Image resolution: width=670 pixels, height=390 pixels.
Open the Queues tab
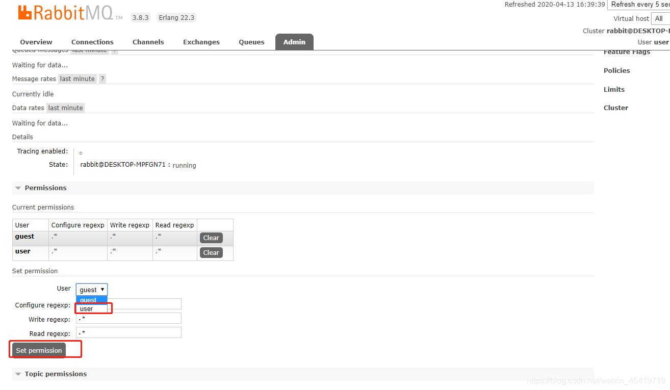point(251,42)
